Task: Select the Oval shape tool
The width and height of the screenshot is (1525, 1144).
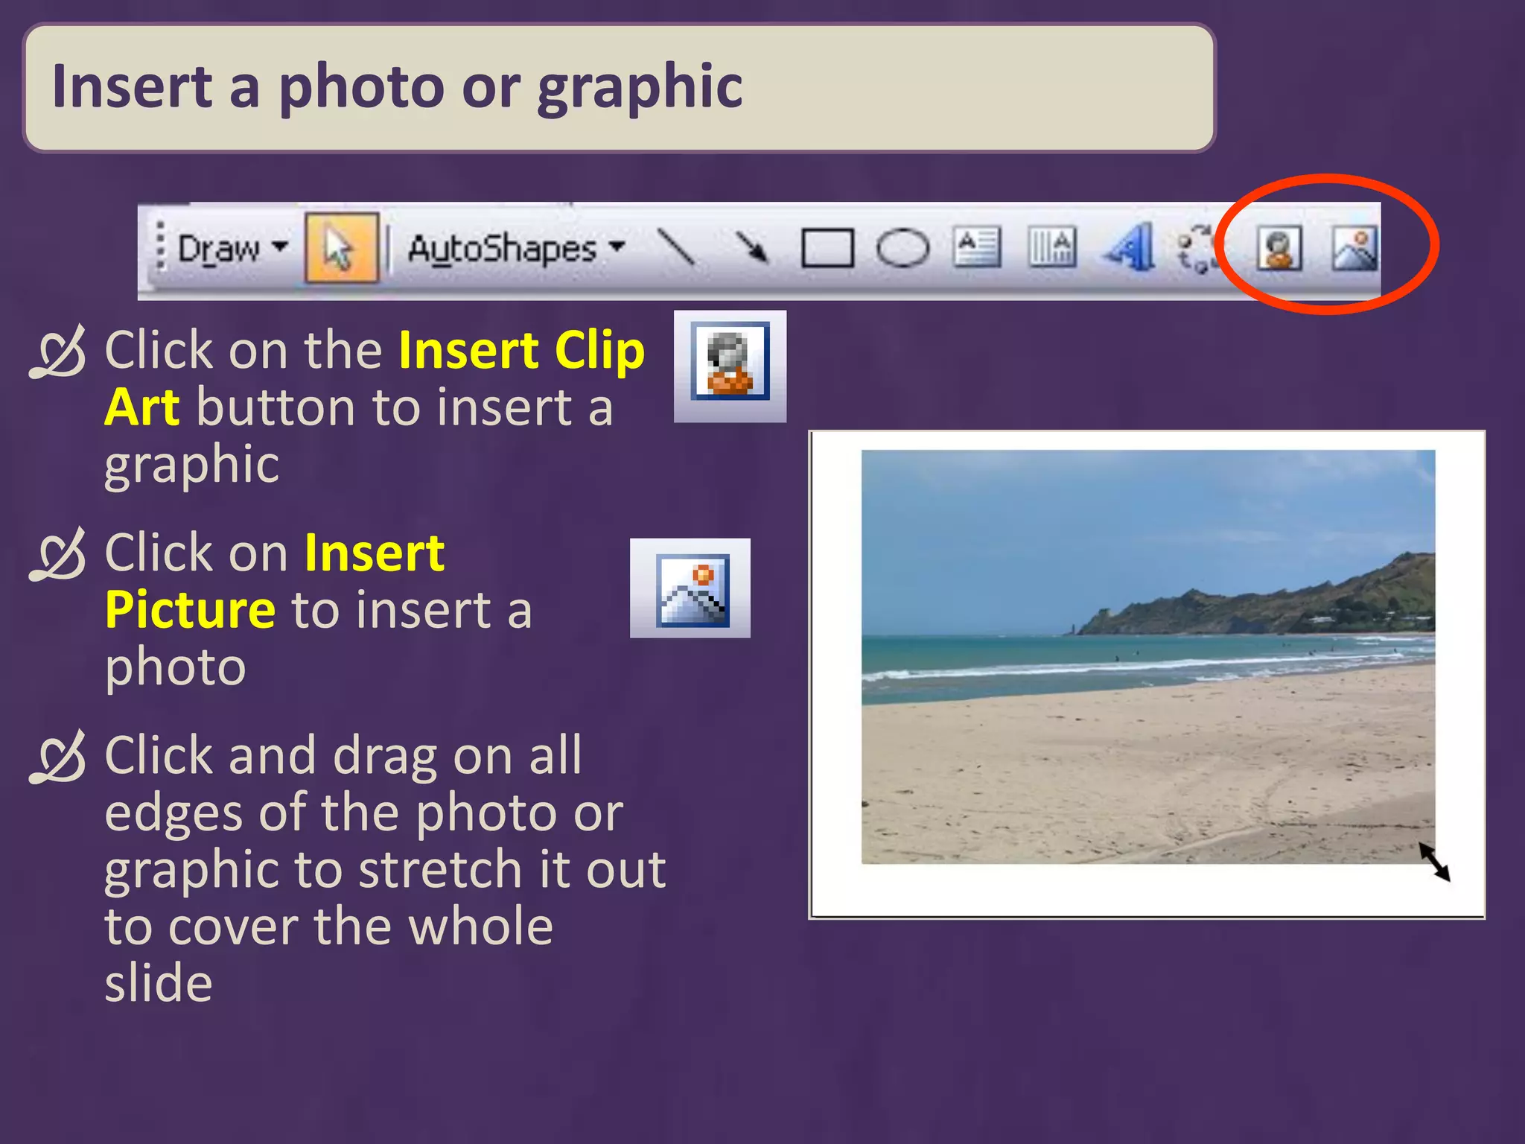Action: click(x=902, y=248)
